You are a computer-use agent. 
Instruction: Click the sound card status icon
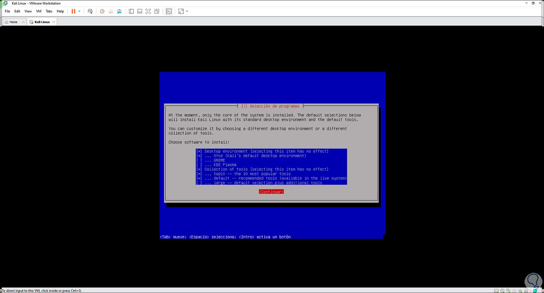click(x=520, y=290)
